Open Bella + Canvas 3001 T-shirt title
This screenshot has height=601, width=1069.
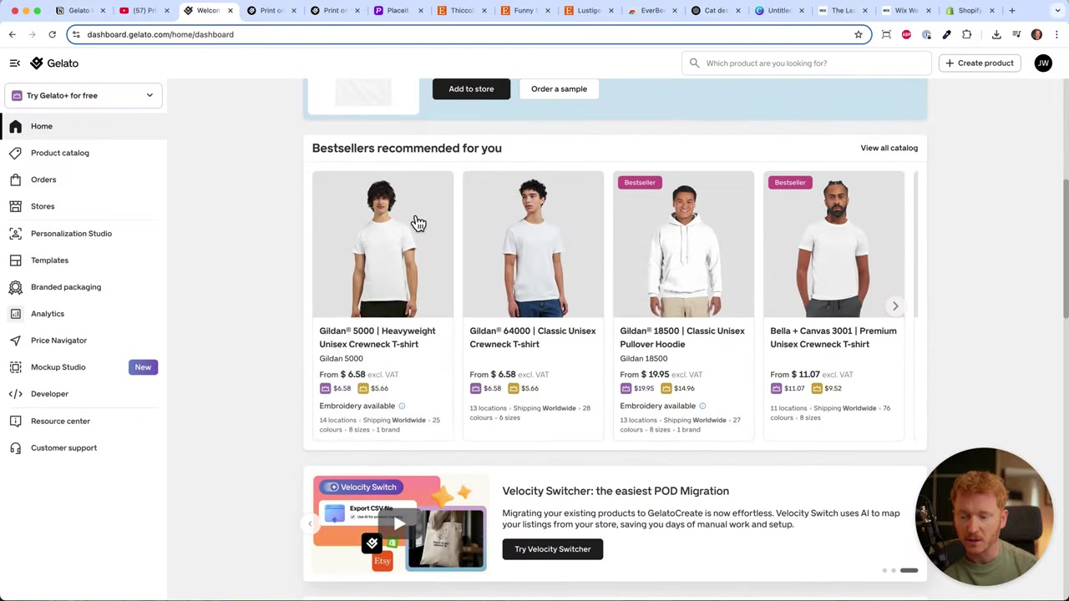click(833, 338)
